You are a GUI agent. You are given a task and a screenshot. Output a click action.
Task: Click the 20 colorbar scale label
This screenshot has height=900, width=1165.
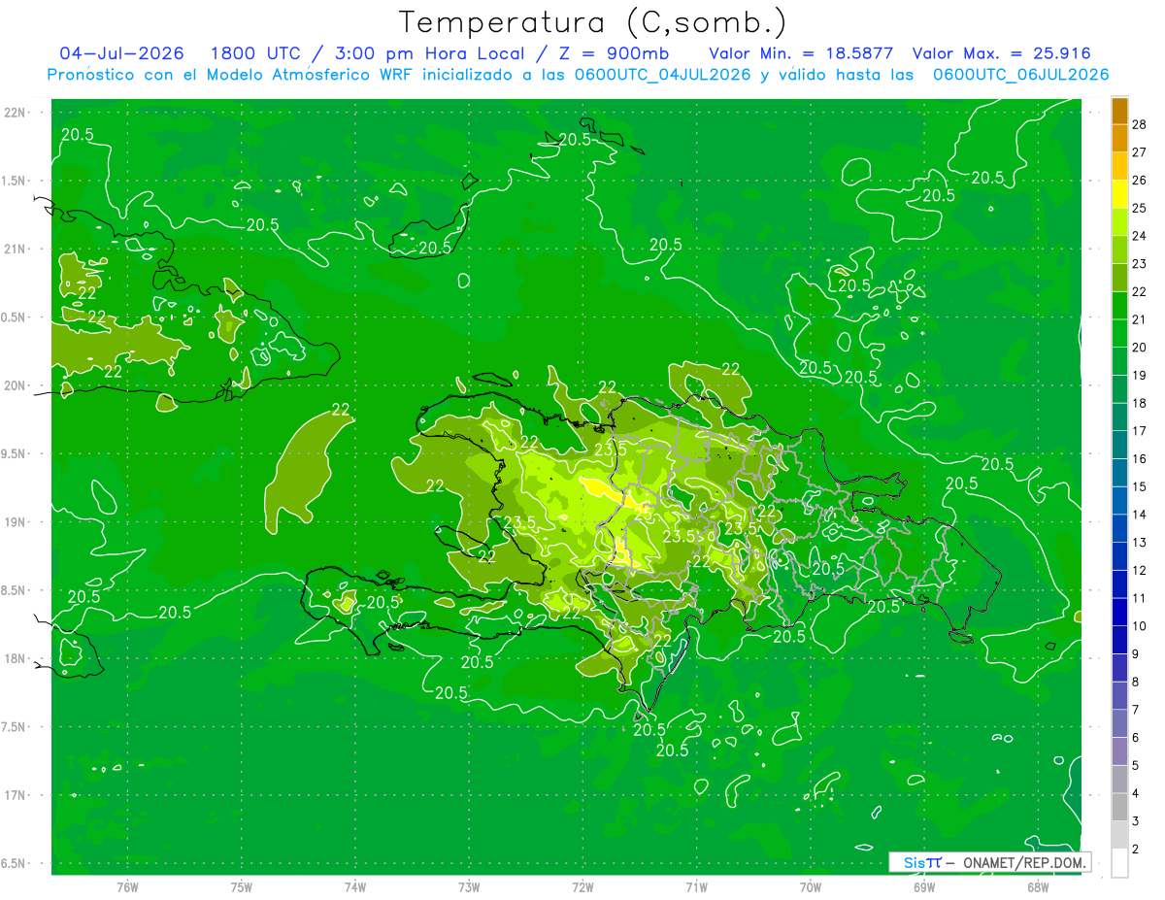point(1140,347)
